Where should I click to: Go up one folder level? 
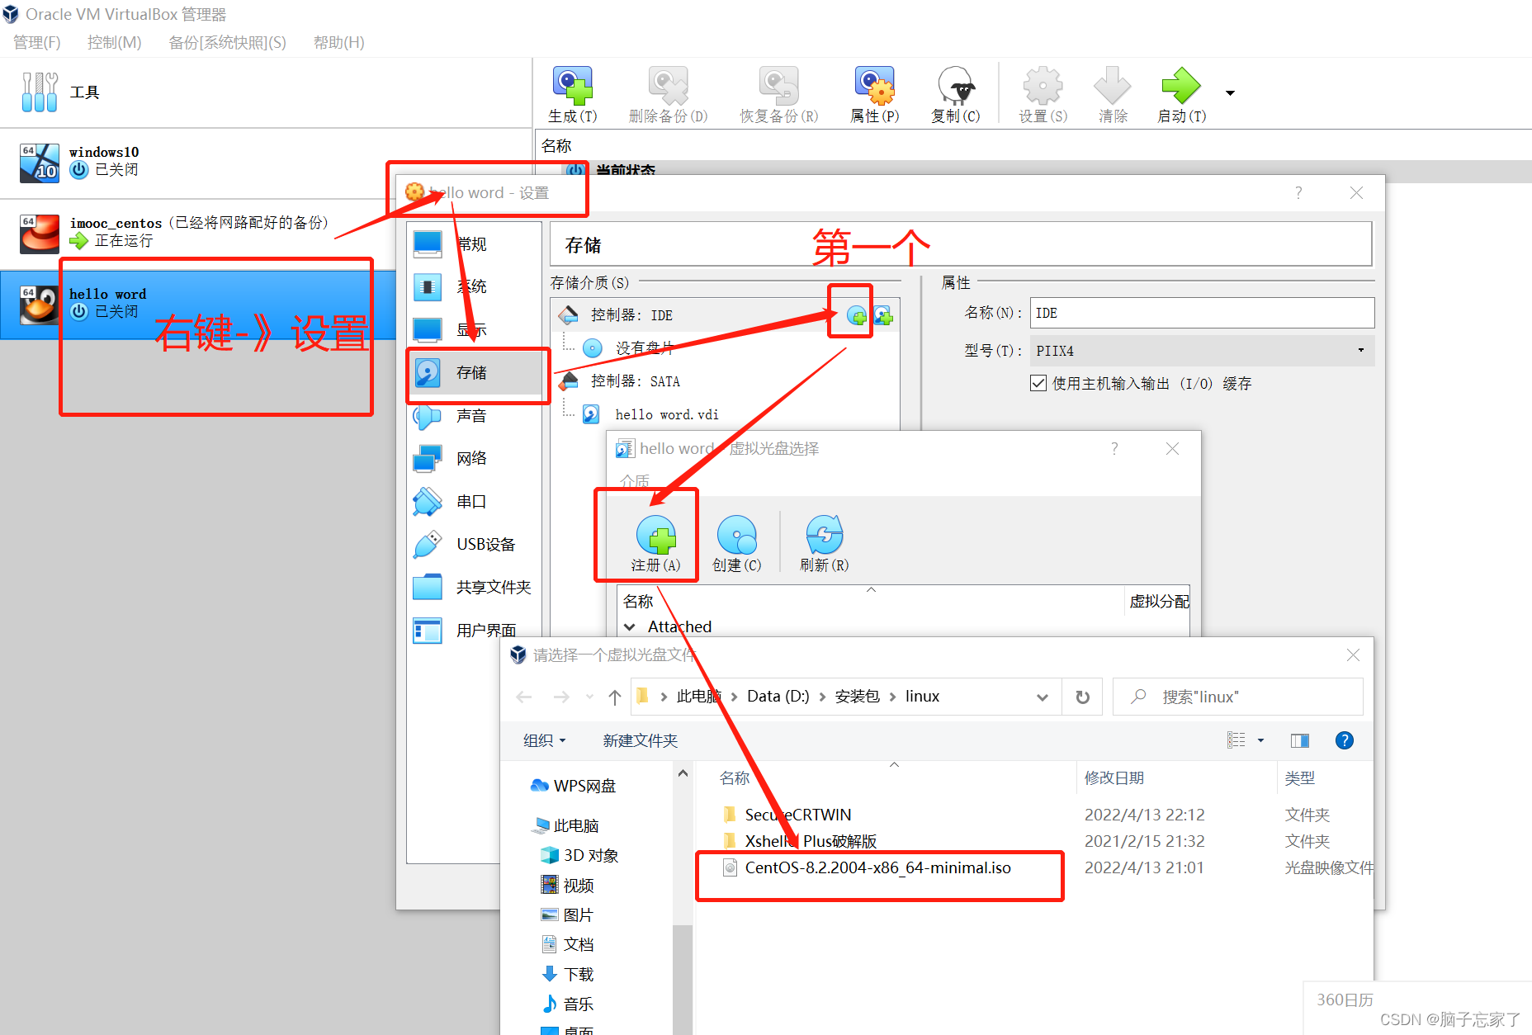[x=615, y=697]
